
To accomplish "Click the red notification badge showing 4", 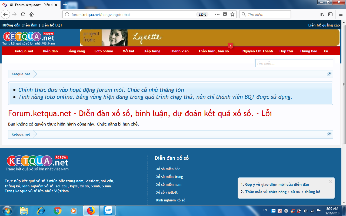I will click(231, 46).
